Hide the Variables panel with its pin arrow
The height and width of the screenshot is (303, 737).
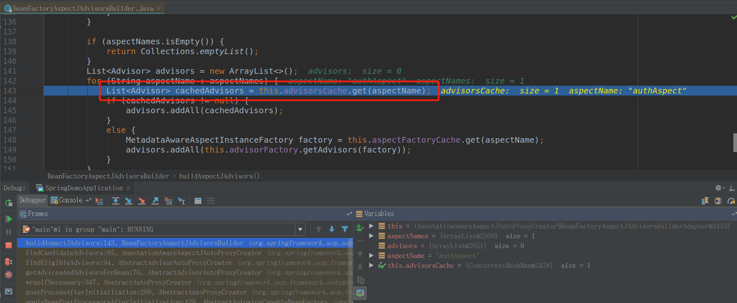tap(734, 214)
